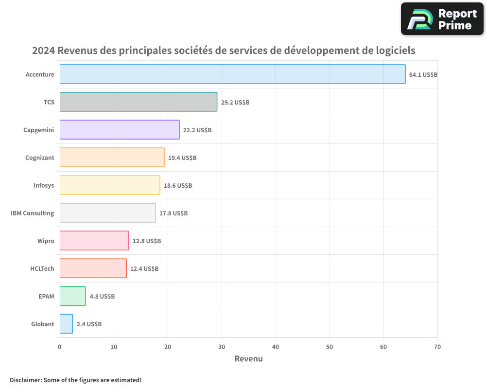Select the Cognizant orange bar
Image resolution: width=486 pixels, height=389 pixels.
(112, 158)
